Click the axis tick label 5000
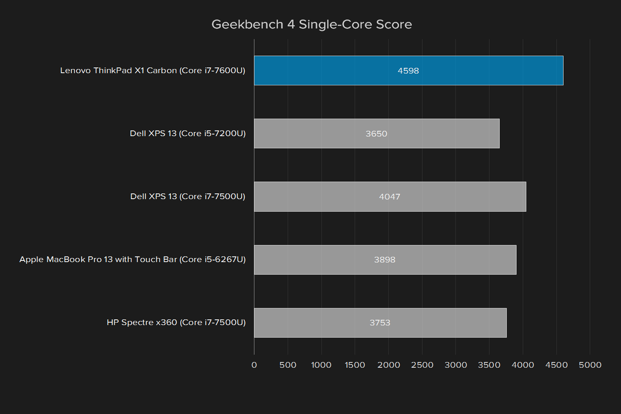 (590, 365)
